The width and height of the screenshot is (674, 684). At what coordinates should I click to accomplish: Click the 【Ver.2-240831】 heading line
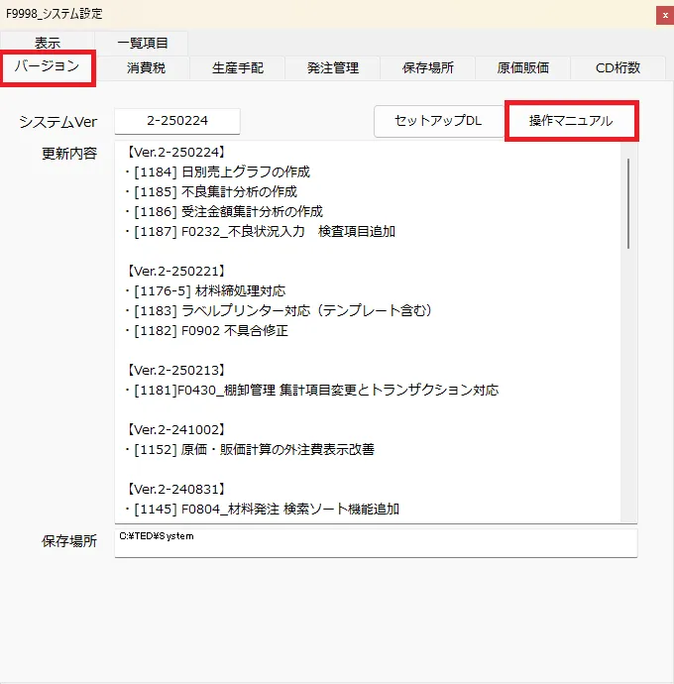[x=175, y=489]
